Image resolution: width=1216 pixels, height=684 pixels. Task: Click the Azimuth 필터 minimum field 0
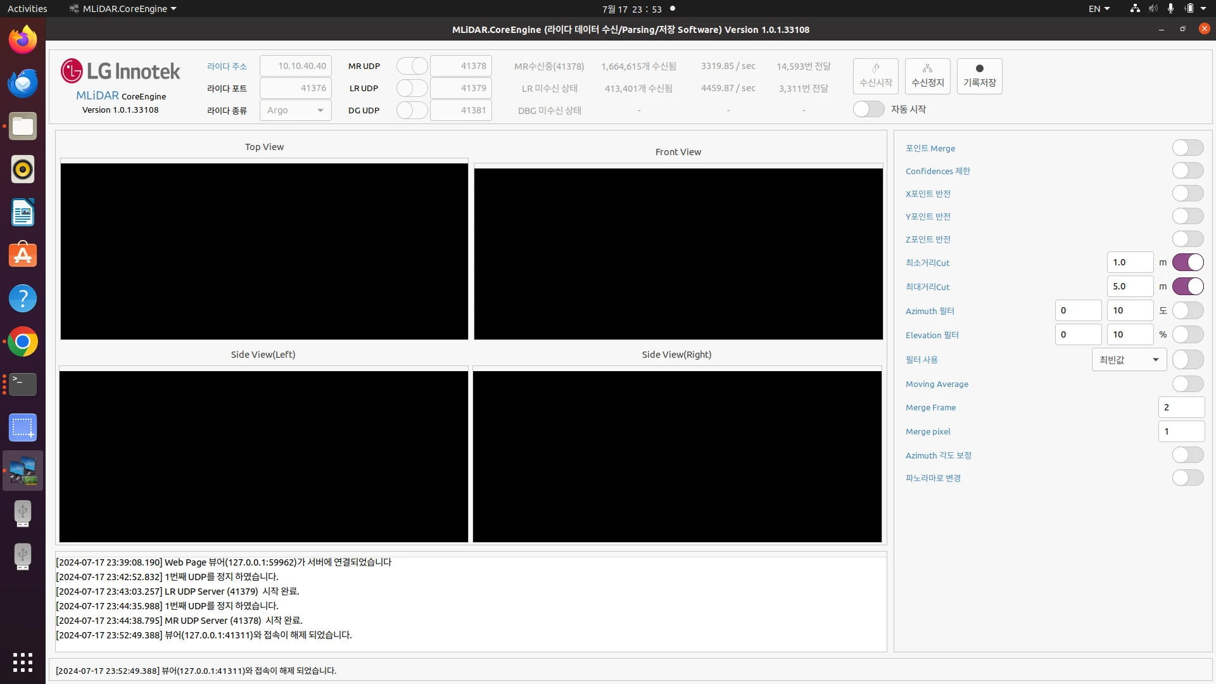point(1079,310)
